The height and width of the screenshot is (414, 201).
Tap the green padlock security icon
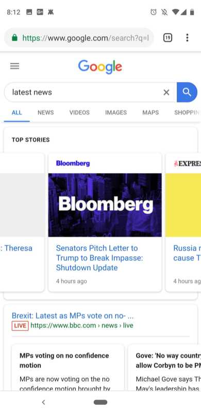[x=15, y=38]
